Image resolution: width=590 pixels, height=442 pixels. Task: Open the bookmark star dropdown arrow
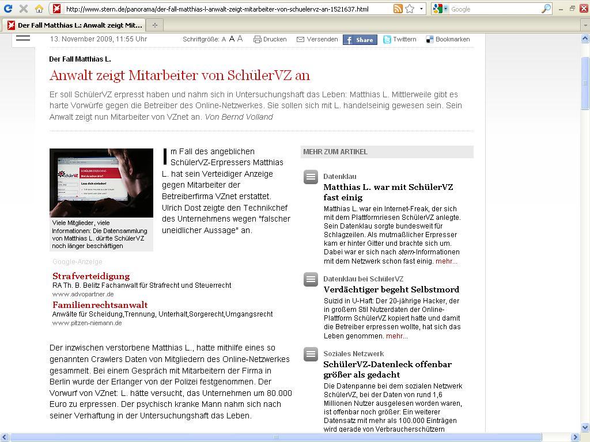click(x=421, y=9)
